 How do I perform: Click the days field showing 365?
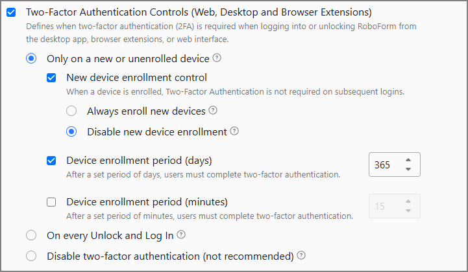(385, 165)
